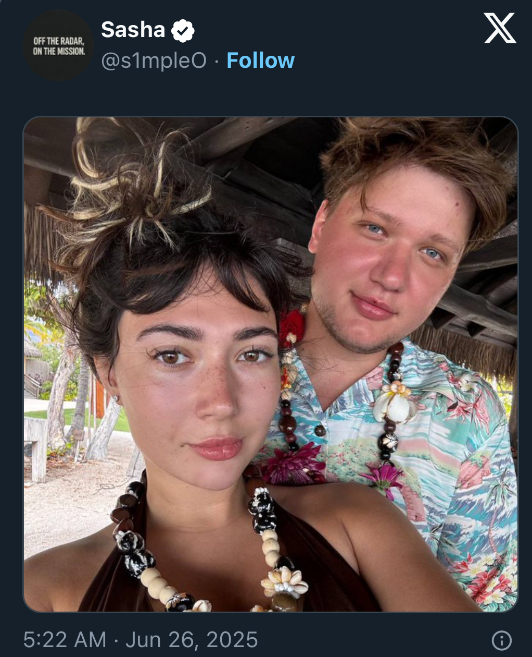Click the verified checkmark badge beside Sasha

click(x=183, y=30)
